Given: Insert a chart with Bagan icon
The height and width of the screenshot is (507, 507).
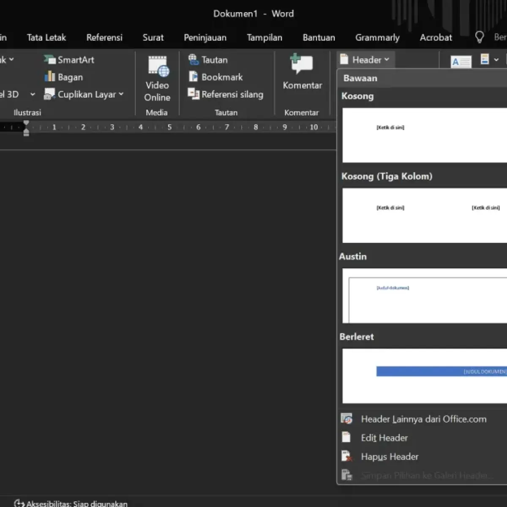Looking at the screenshot, I should pyautogui.click(x=50, y=76).
